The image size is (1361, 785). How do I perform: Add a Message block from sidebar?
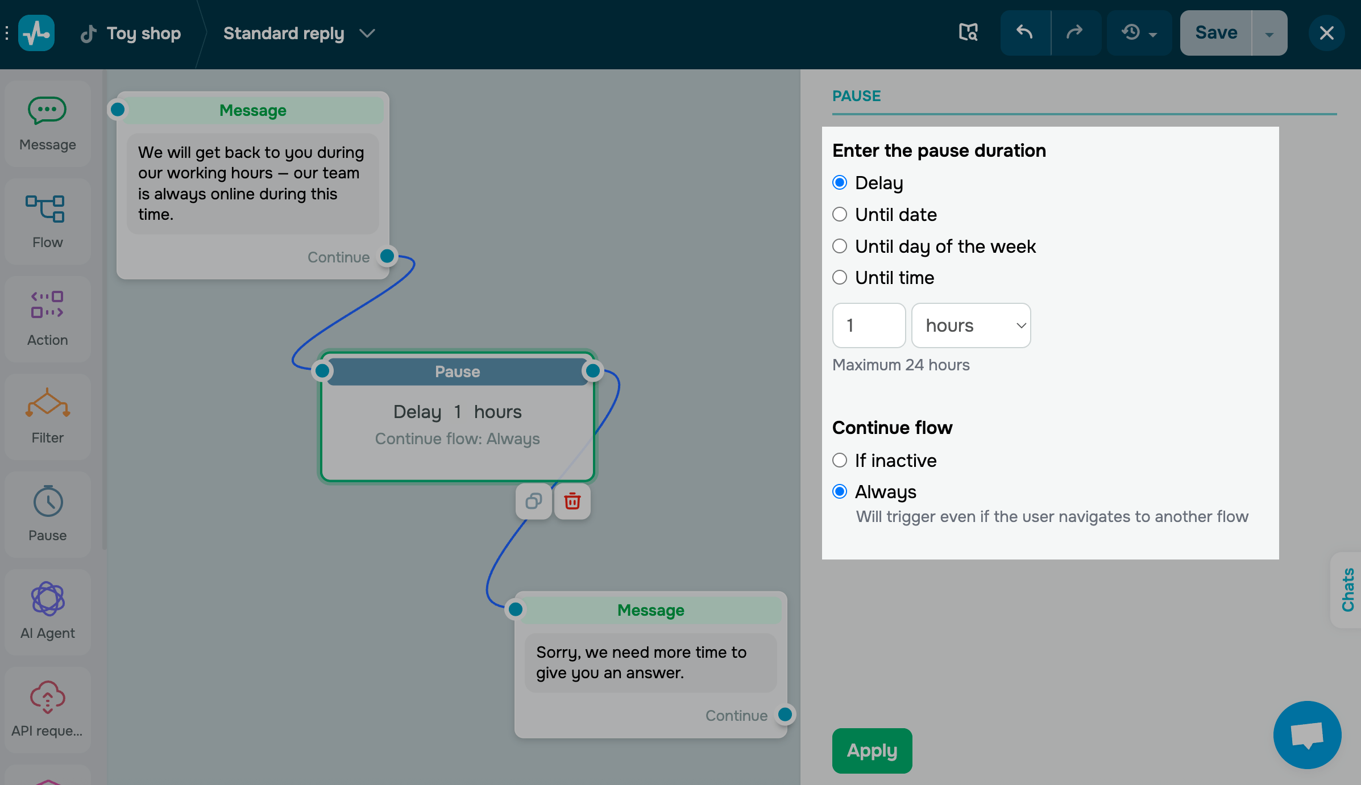[x=47, y=123]
